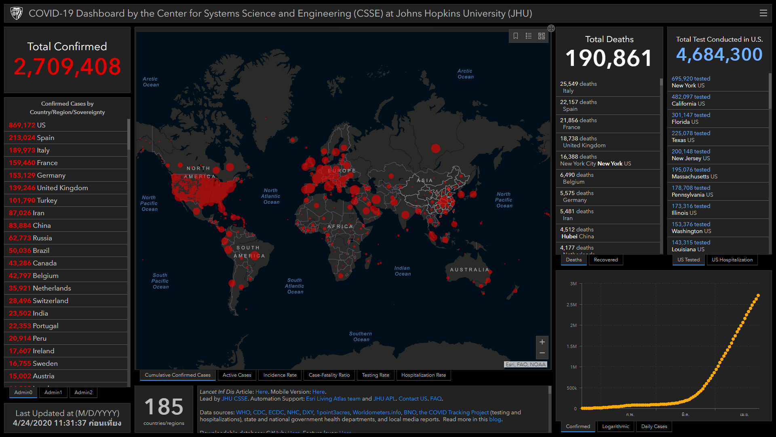The image size is (776, 437).
Task: Select Case-Fatality Ratio tab
Action: [329, 375]
